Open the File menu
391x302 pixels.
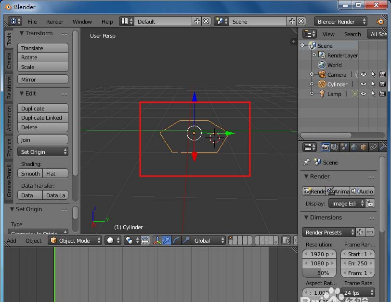click(x=32, y=22)
